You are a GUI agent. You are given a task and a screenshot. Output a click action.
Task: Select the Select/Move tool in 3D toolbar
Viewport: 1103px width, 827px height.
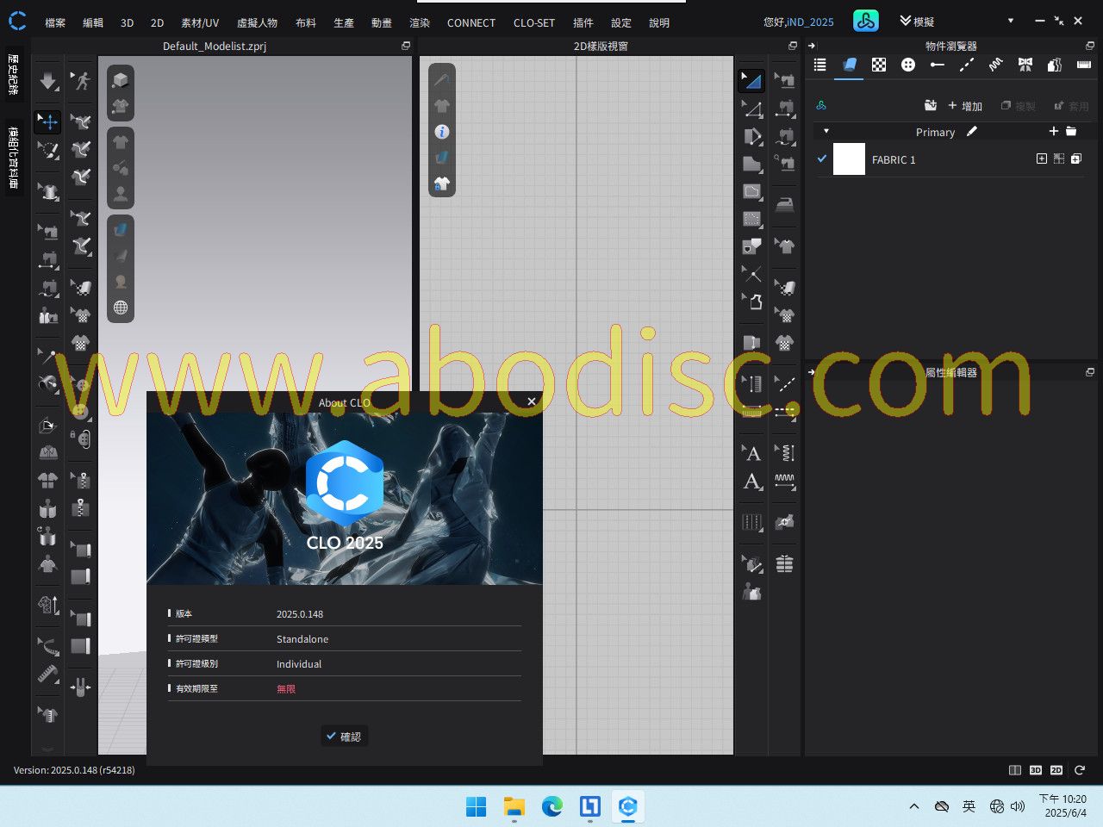click(x=48, y=121)
